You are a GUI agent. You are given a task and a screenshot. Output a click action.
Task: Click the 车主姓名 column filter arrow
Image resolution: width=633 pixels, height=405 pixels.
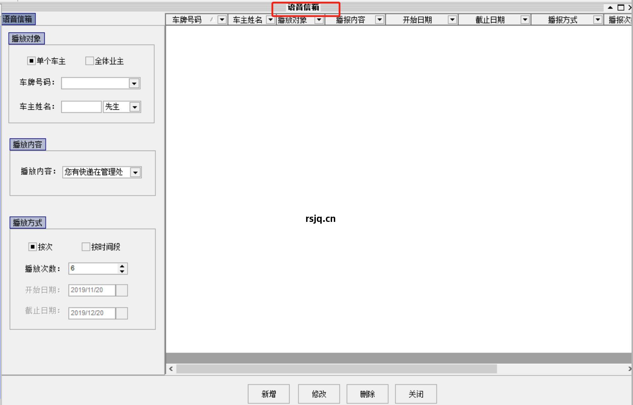tap(270, 20)
